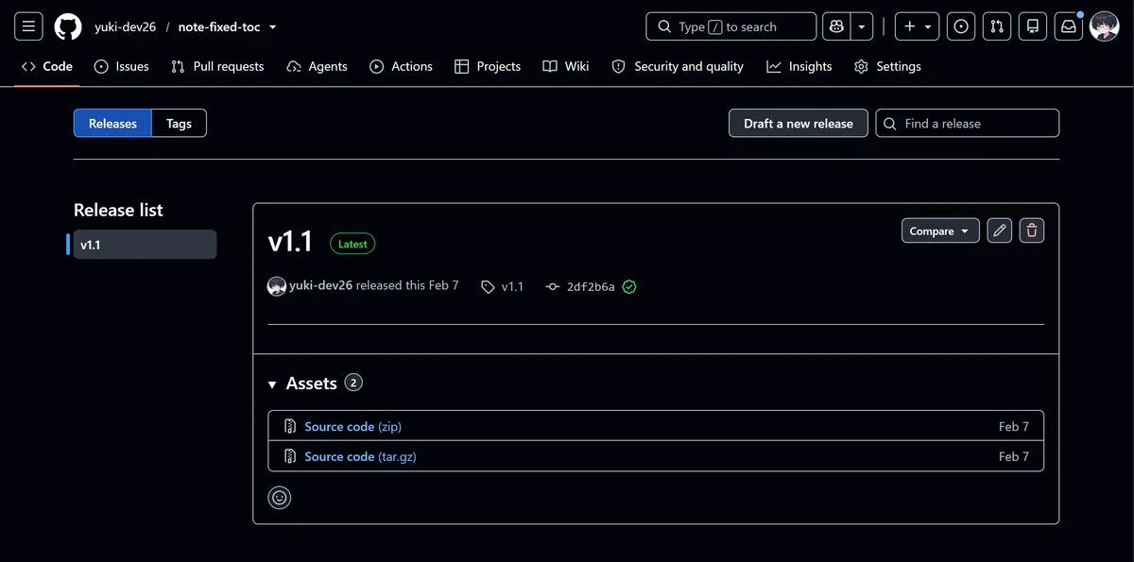Viewport: 1134px width, 562px height.
Task: Open the v1.1 release title link
Action: pos(290,242)
